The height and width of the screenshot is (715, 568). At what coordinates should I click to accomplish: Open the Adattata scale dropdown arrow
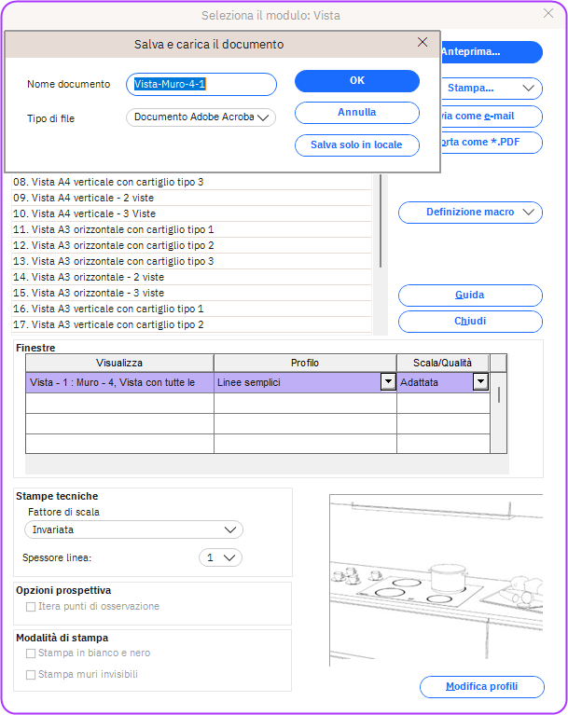(x=480, y=382)
